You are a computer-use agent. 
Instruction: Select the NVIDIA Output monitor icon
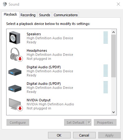(16, 104)
